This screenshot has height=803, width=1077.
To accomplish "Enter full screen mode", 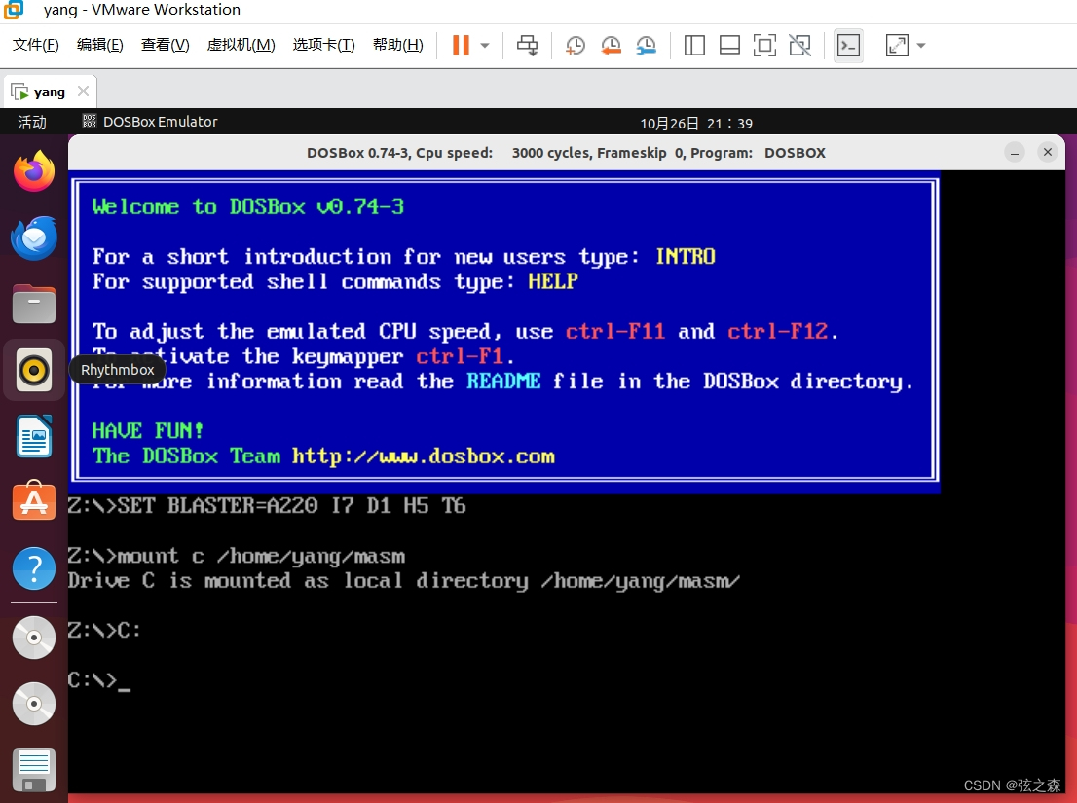I will coord(764,46).
